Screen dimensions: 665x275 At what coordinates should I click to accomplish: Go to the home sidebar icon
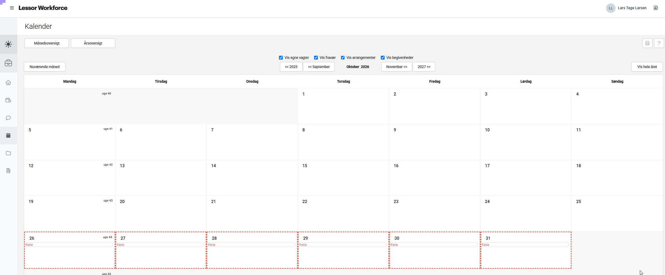(8, 83)
